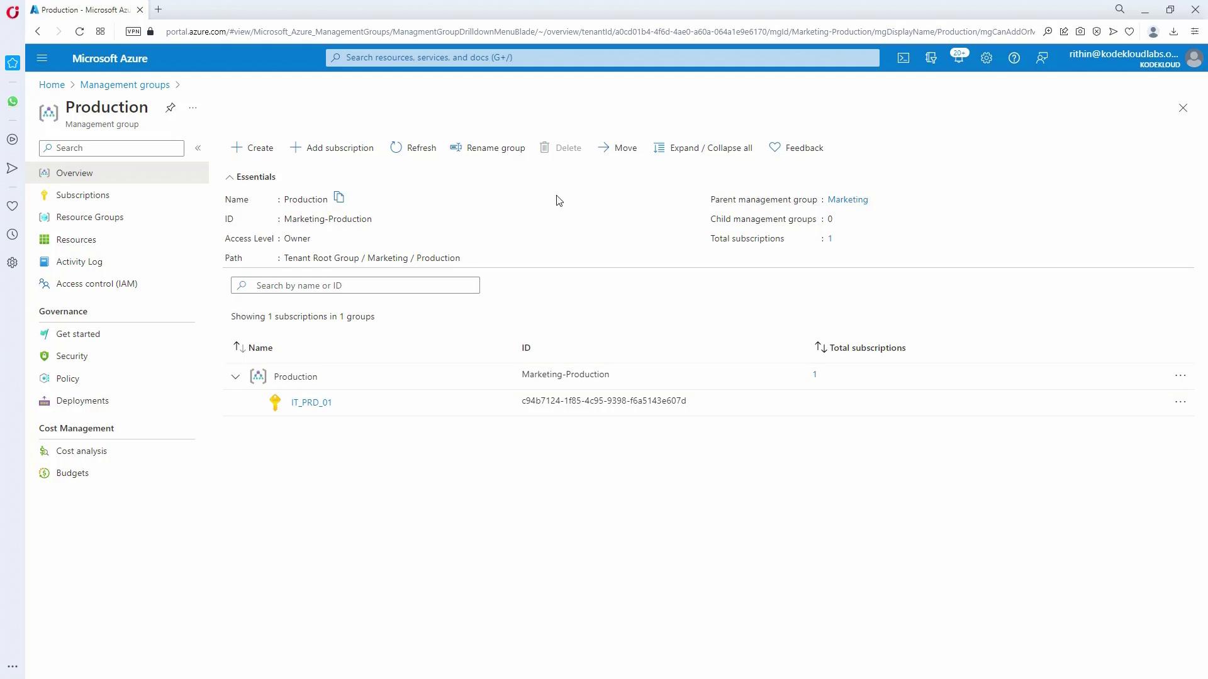Screen dimensions: 1208x679
Task: Click Rename group in toolbar
Action: 488,148
